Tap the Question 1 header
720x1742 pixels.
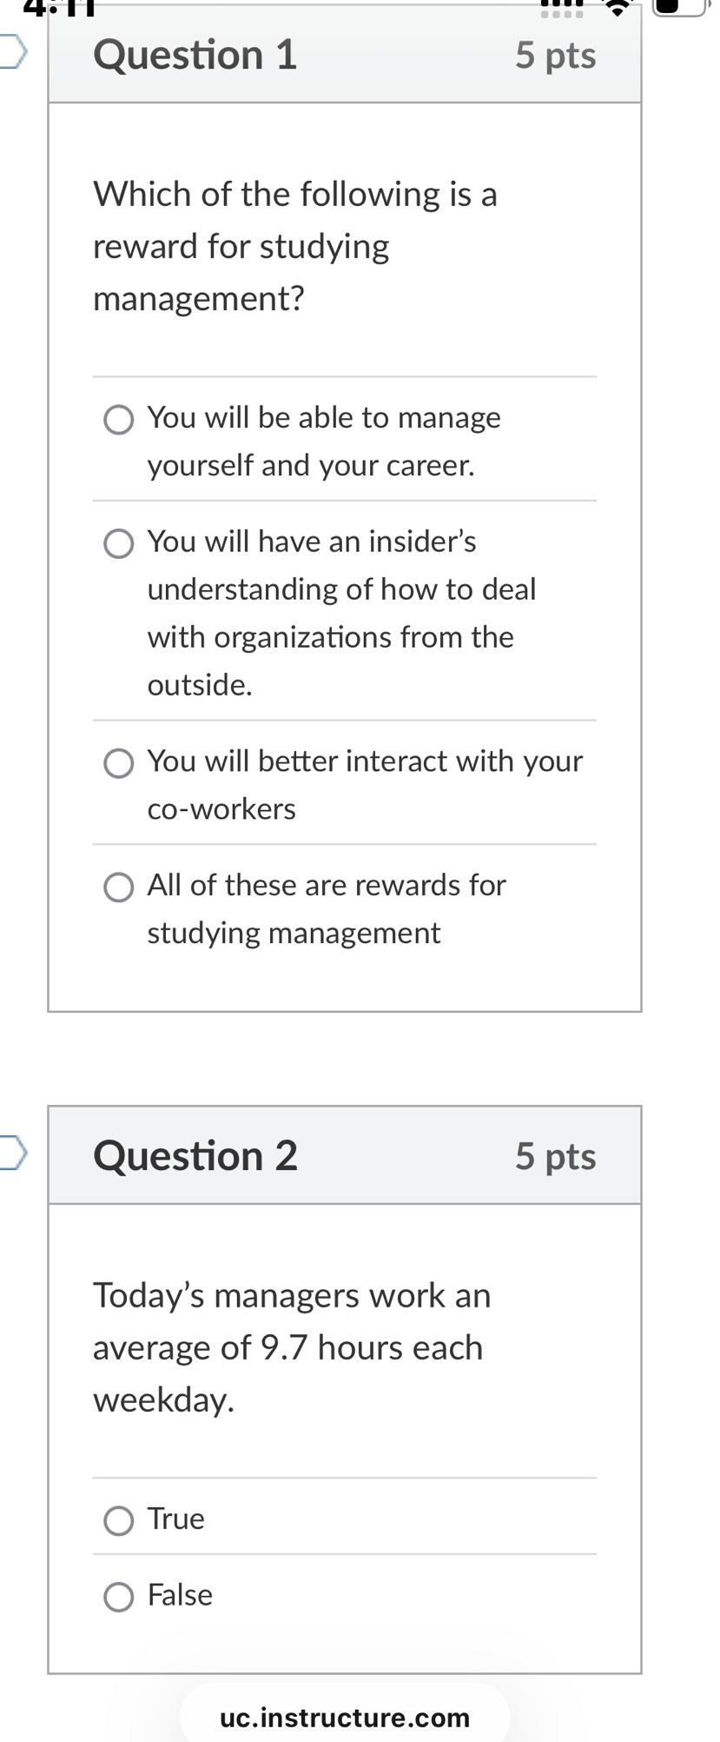(x=195, y=55)
